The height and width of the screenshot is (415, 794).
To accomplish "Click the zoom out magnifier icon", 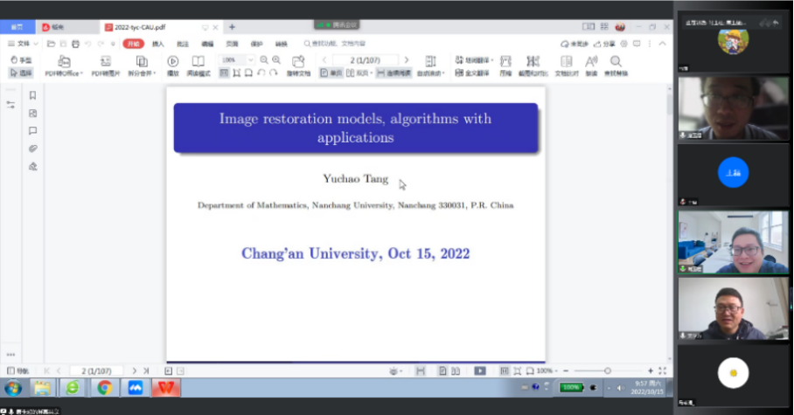I will tap(264, 59).
